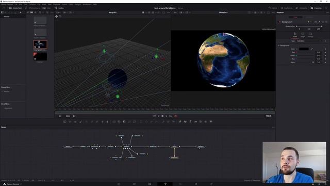Add a Transform node from the toolbar
330x186 pixels.
[x=135, y=122]
